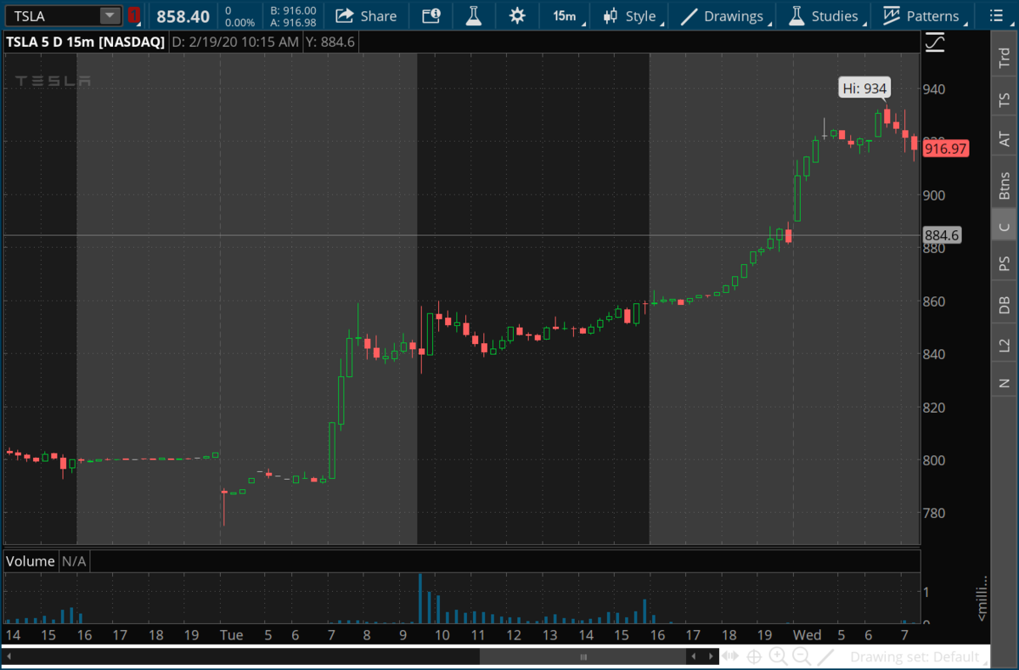
Task: Click the 858.40 quote price
Action: [183, 16]
